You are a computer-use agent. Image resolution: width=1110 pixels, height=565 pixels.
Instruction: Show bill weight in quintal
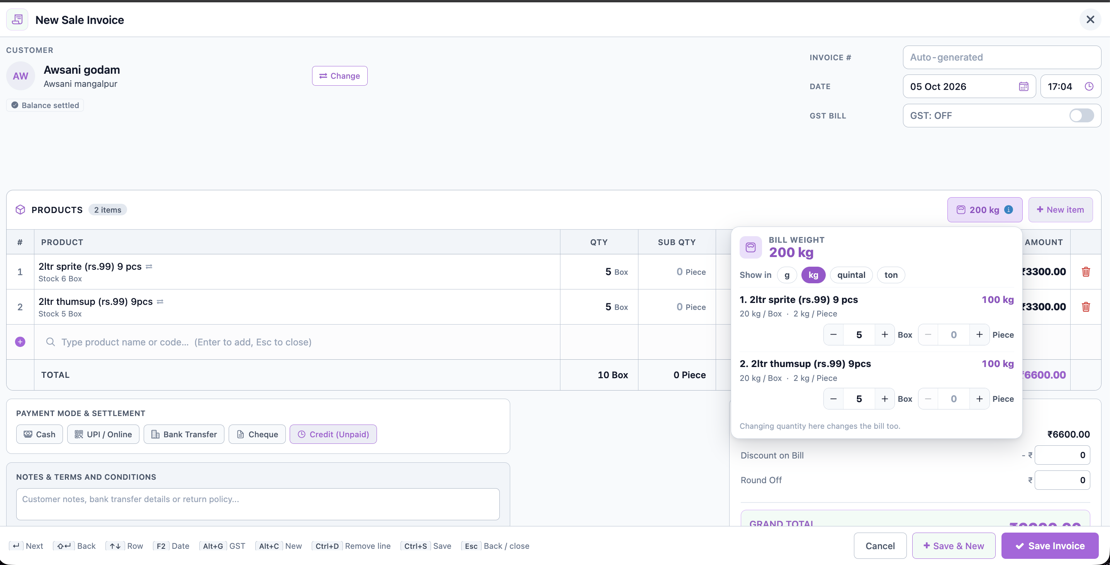coord(851,275)
